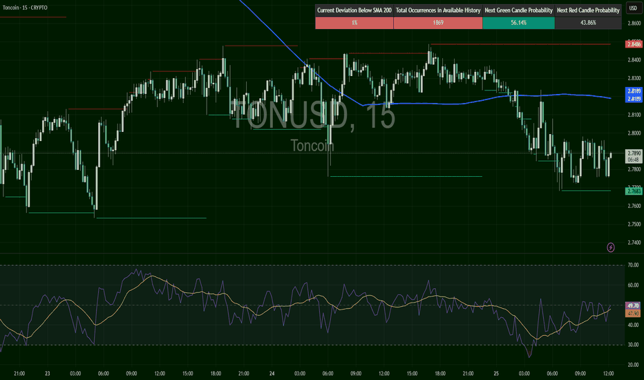Click the lightning bolt go-to-realtime icon
Viewport: 644px width, 380px height.
pos(611,247)
